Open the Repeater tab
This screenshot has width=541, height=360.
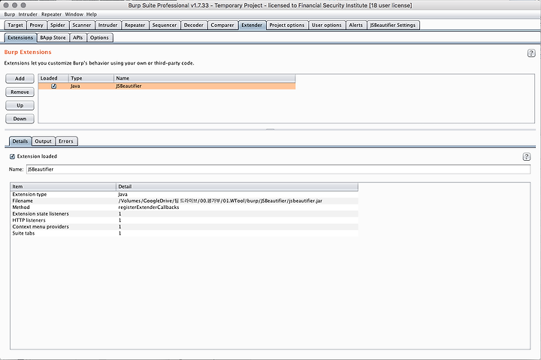(135, 26)
